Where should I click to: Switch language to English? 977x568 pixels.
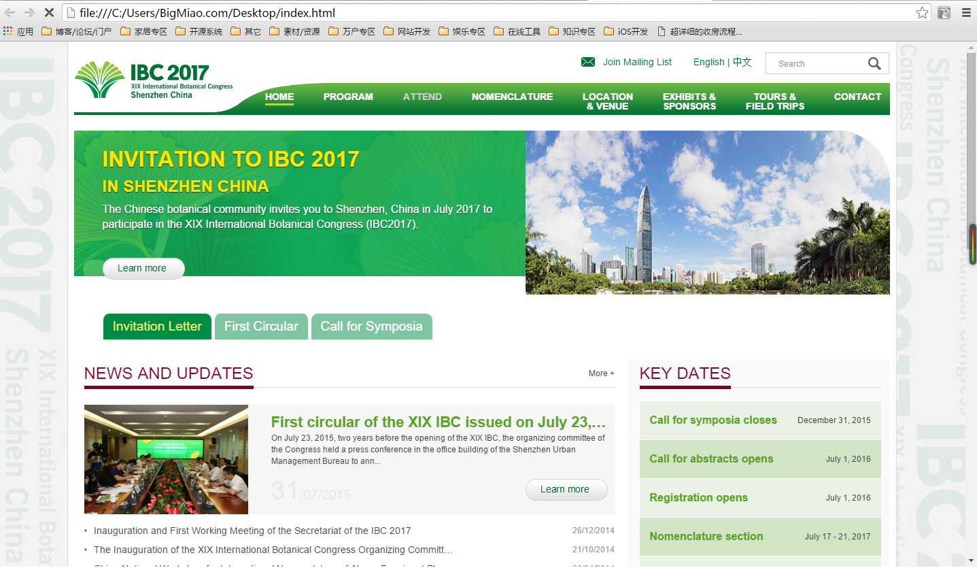[708, 62]
